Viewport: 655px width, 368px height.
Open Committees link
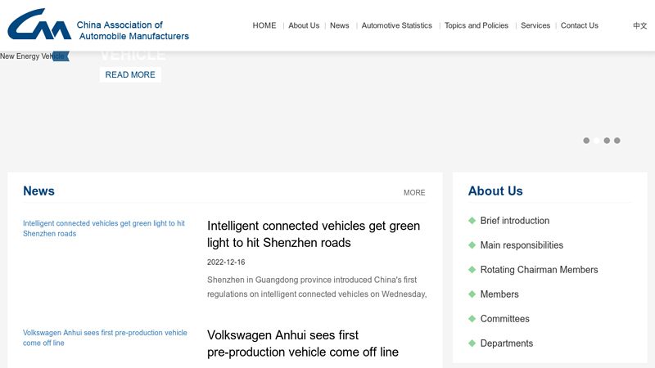504,319
